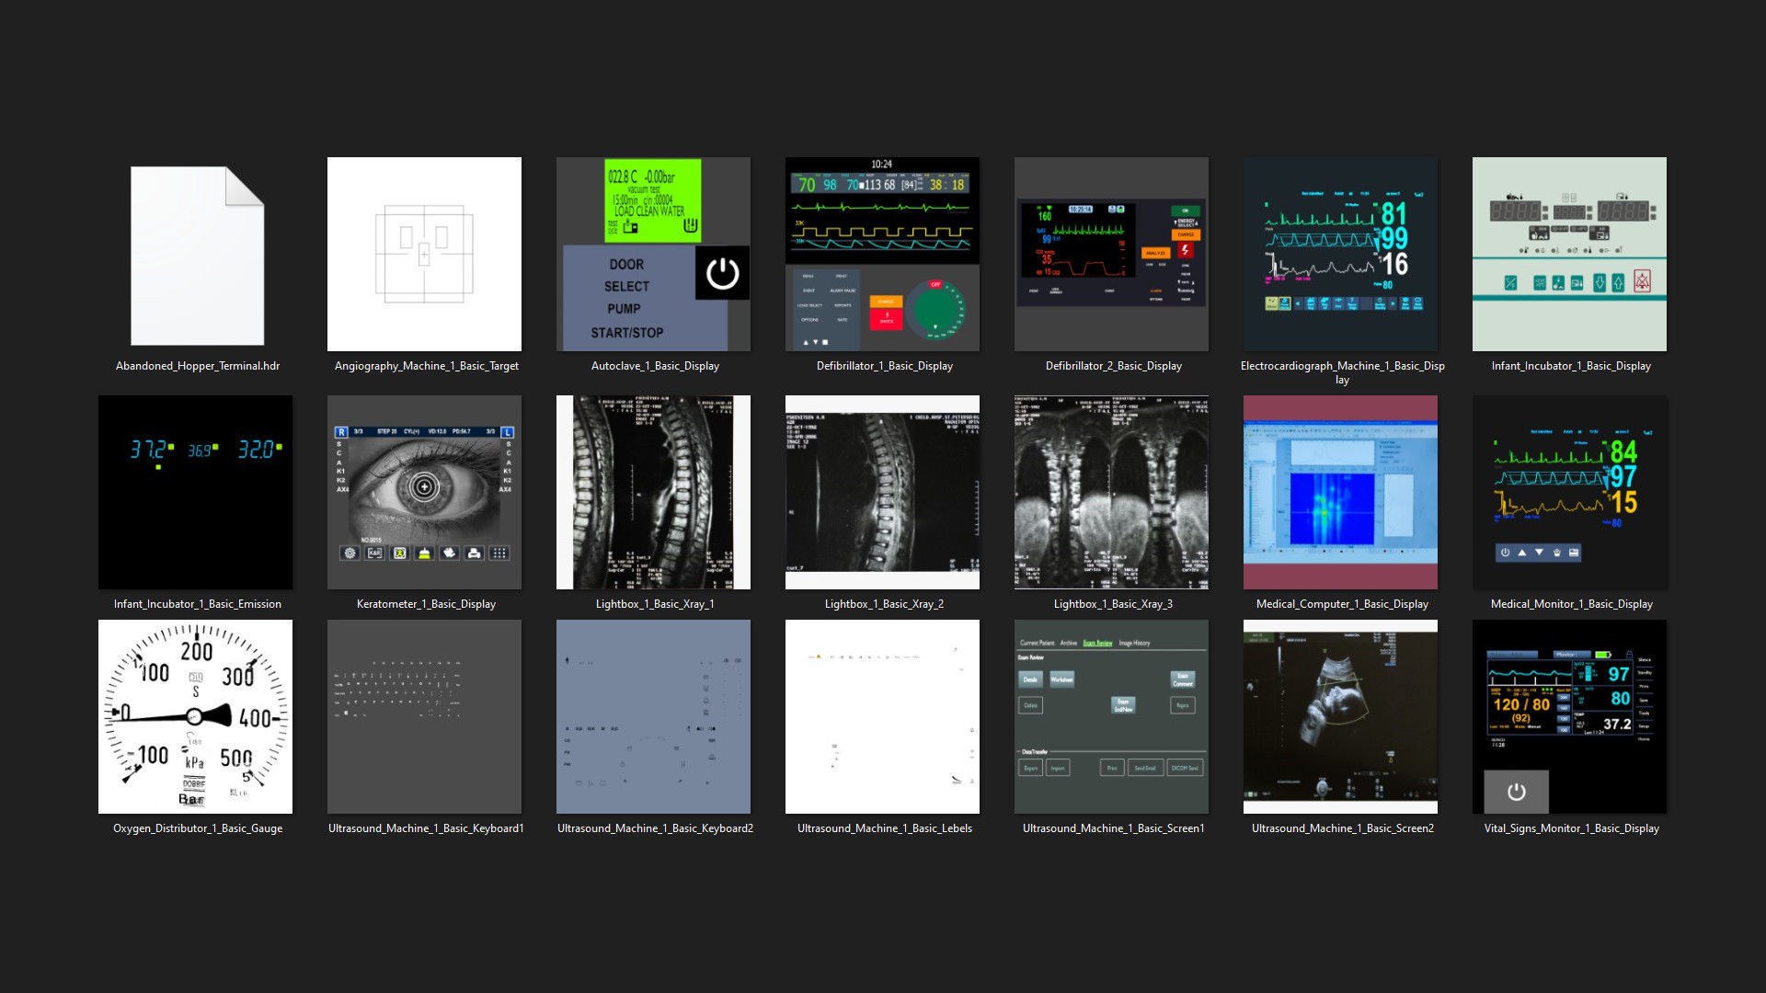This screenshot has width=1766, height=993.
Task: Select Infant_Incubator_1_Basic_Emission black thumbnail
Action: 195,492
